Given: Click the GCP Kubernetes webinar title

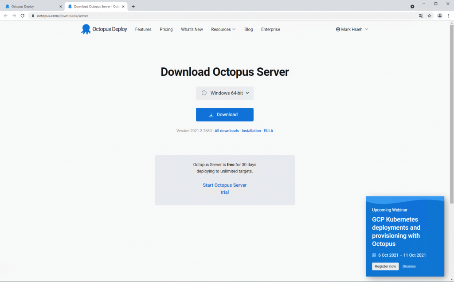Looking at the screenshot, I should [x=396, y=231].
